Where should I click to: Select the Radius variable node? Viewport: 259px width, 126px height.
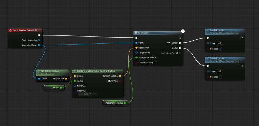tap(54, 88)
